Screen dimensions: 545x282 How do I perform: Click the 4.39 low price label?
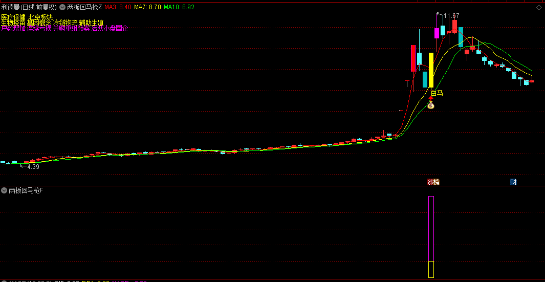33,166
